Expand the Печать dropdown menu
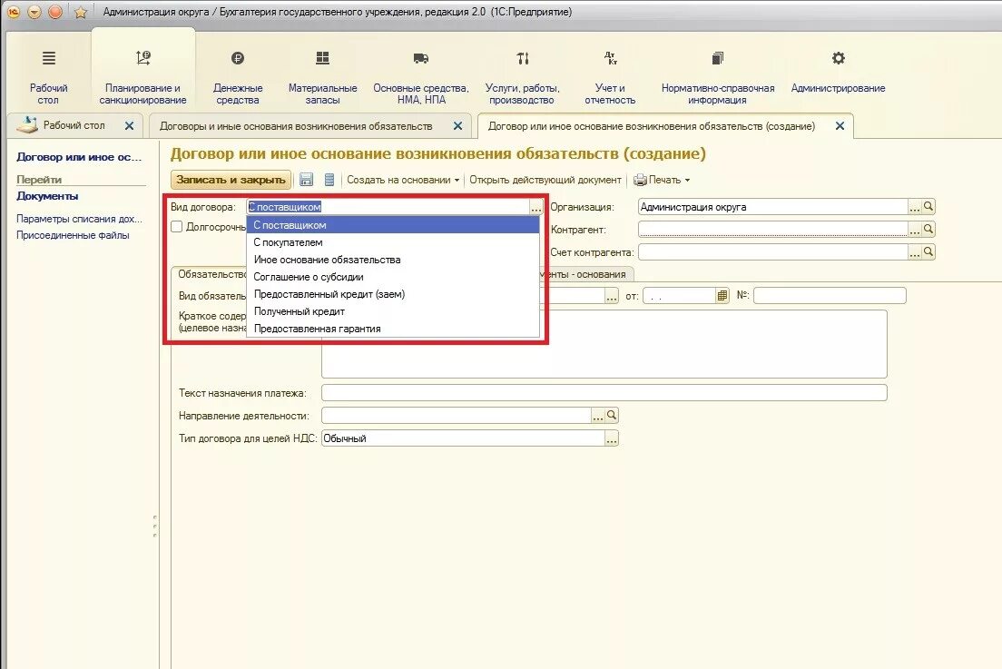 662,181
